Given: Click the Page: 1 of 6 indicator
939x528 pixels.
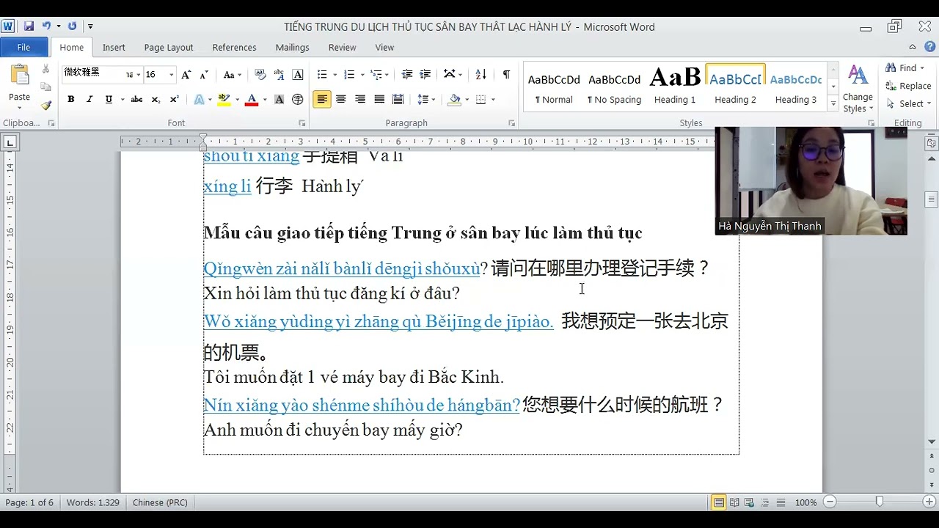Looking at the screenshot, I should pyautogui.click(x=29, y=502).
